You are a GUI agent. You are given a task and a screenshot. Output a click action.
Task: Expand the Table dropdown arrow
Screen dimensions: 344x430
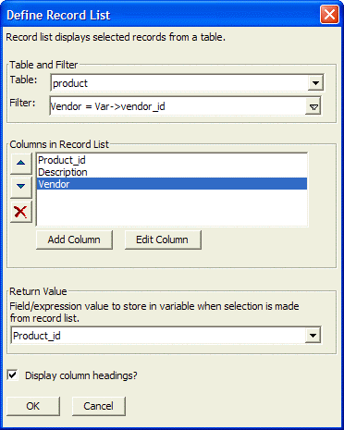pos(315,83)
